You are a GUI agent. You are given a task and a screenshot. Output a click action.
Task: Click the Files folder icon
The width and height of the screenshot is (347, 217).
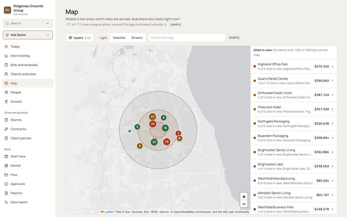pyautogui.click(x=6, y=175)
